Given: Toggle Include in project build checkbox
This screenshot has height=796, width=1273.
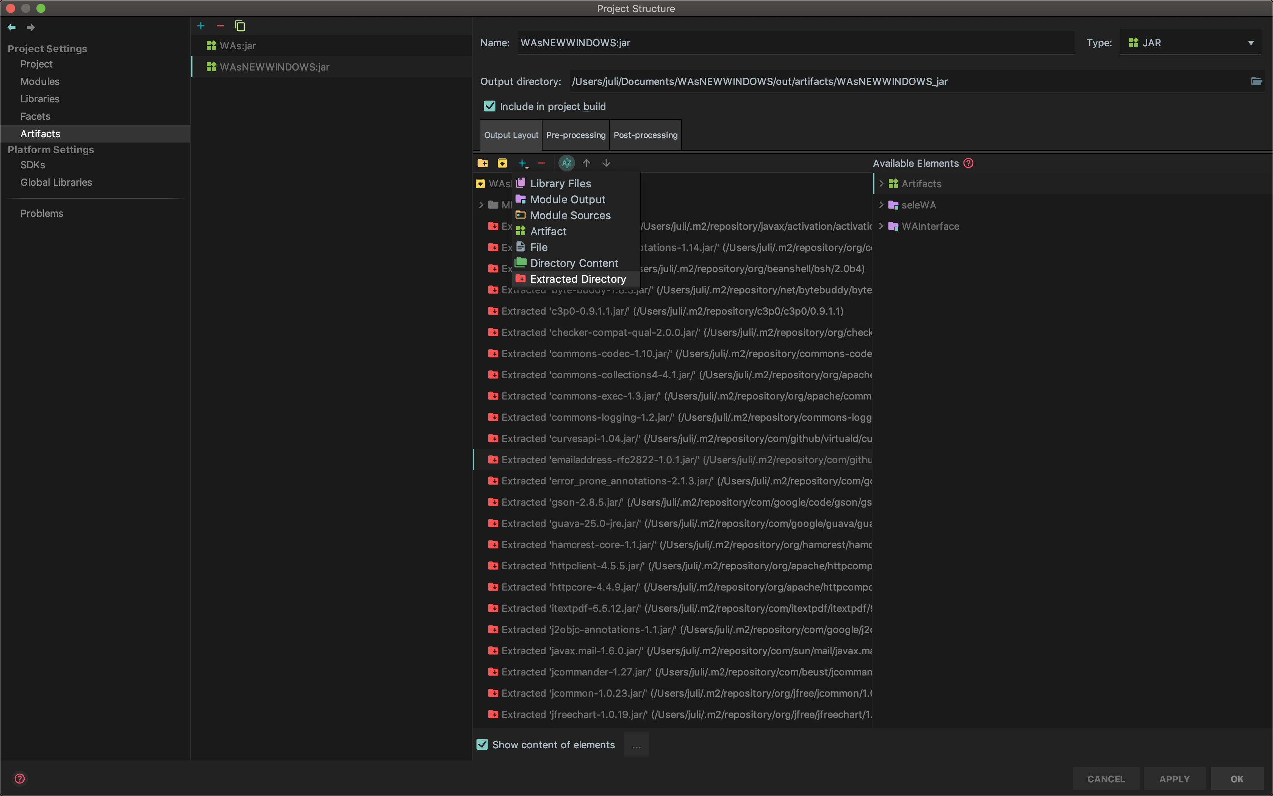Looking at the screenshot, I should [490, 107].
